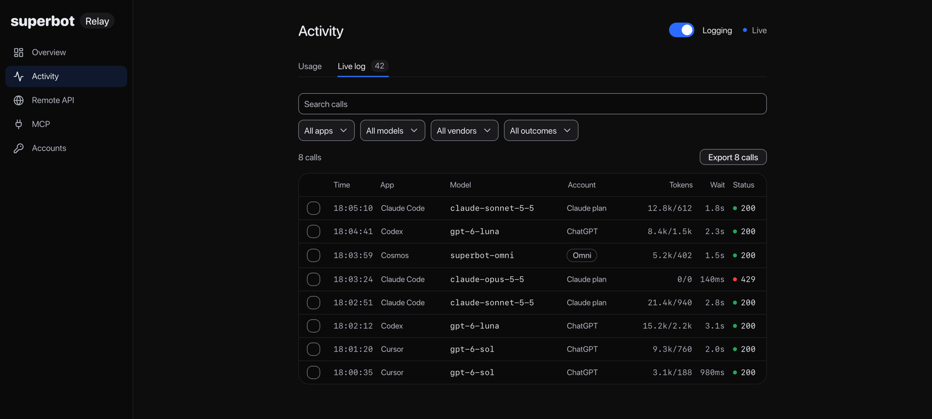Viewport: 932px width, 419px height.
Task: Click the 8 calls count label
Action: point(310,157)
